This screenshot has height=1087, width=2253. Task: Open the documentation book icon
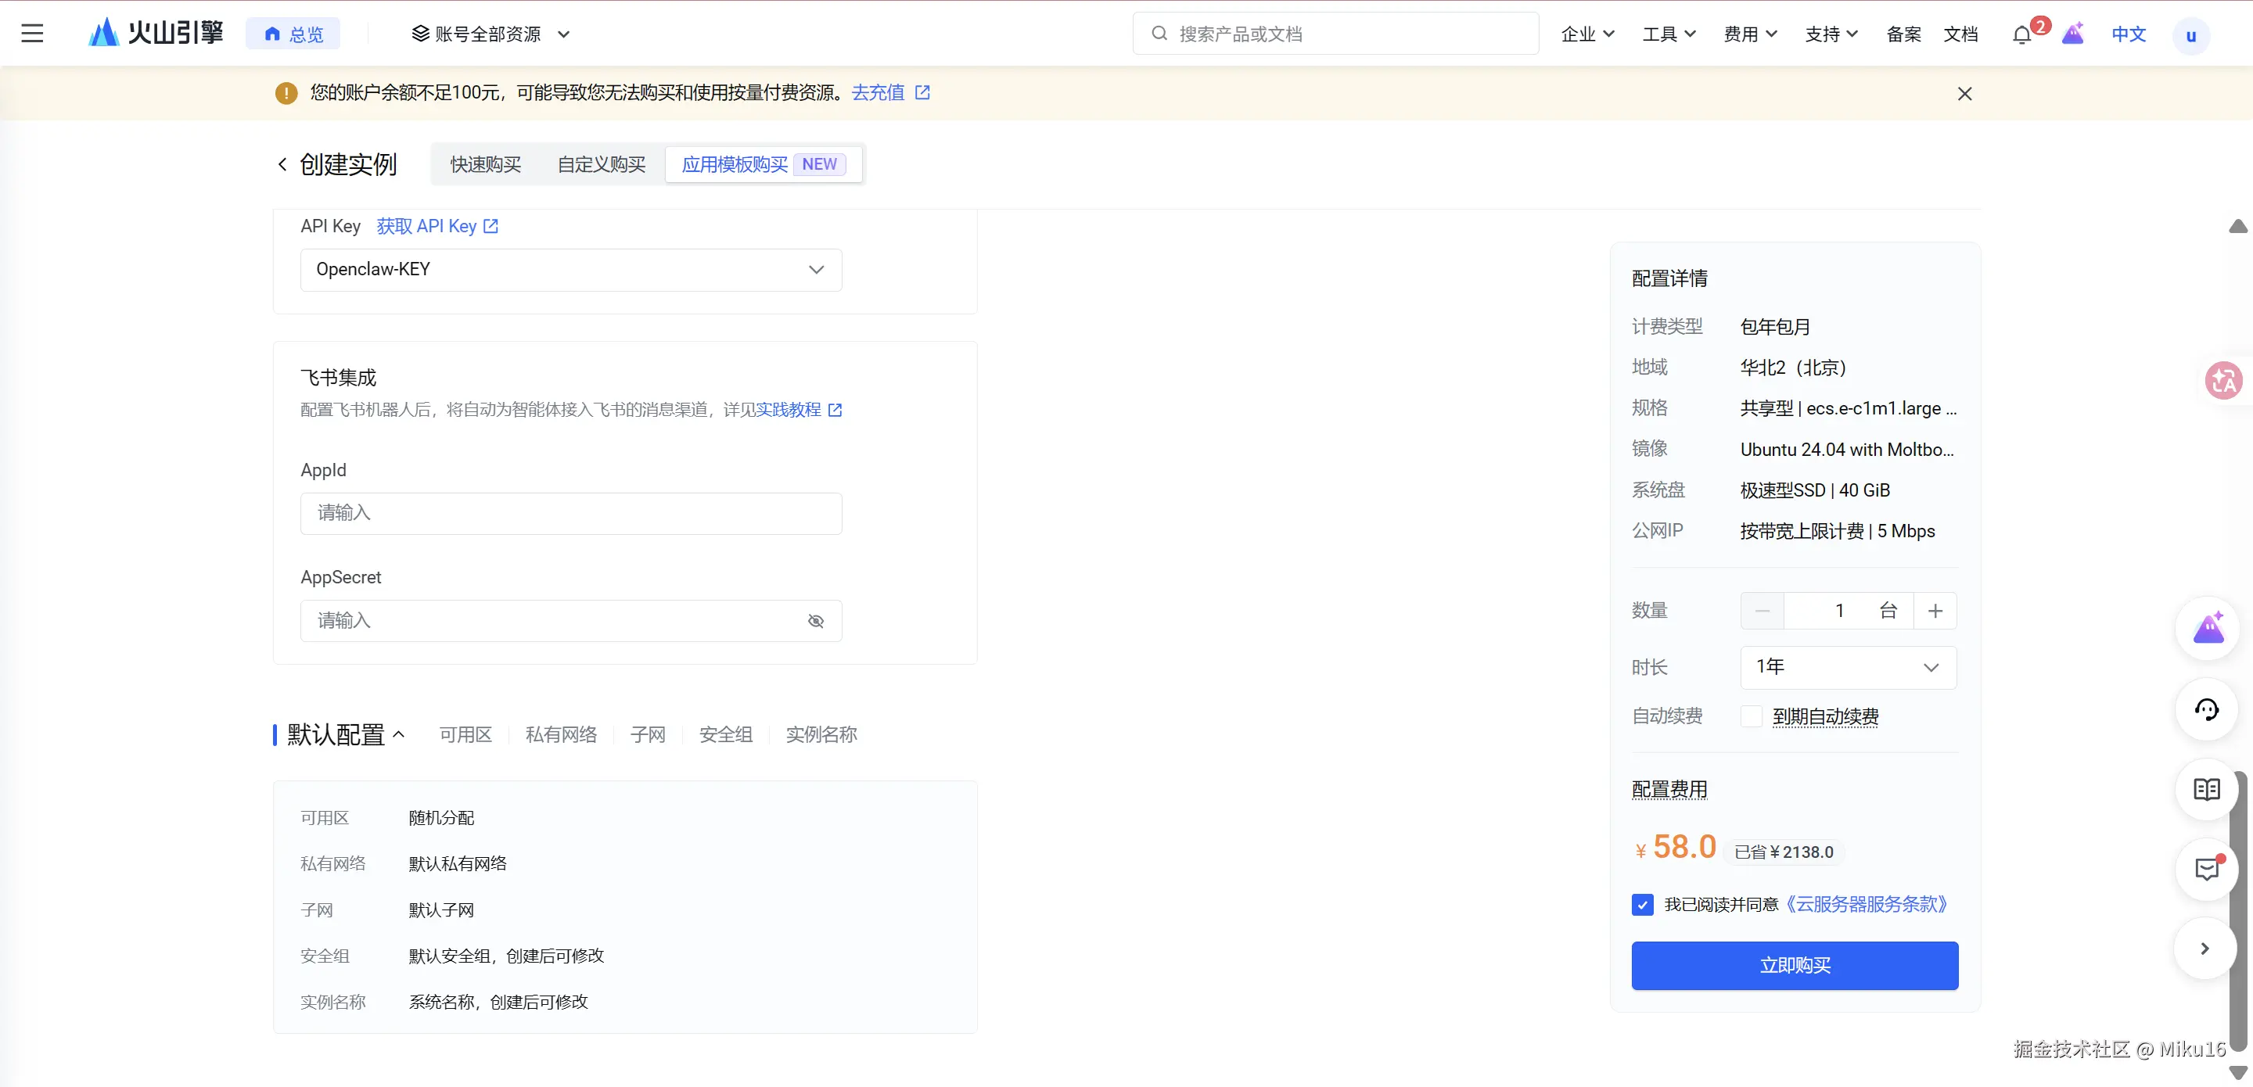tap(2207, 790)
